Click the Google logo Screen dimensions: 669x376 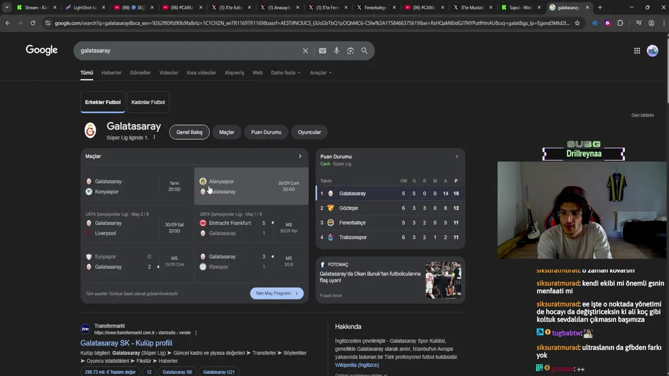point(42,50)
